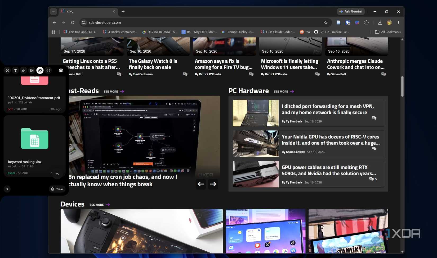Image resolution: width=437 pixels, height=258 pixels.
Task: View comments on the Microsoft Windows 11 article
Action: 317,74
